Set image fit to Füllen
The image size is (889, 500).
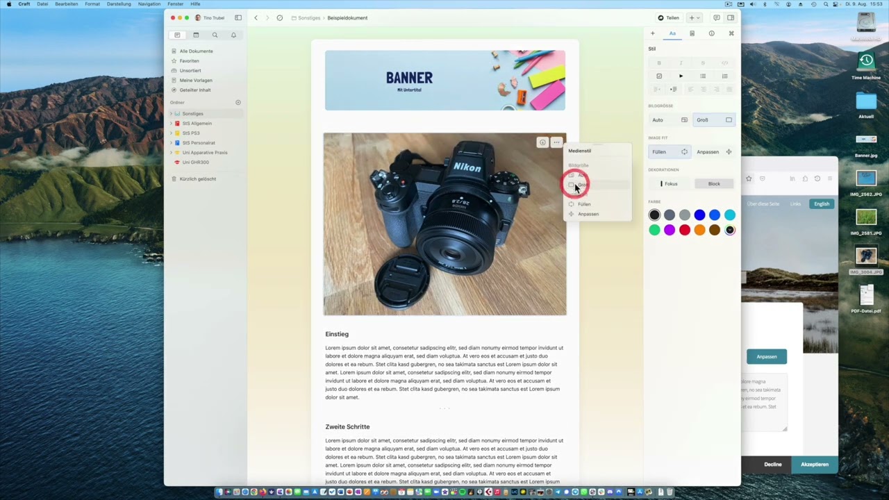670,151
